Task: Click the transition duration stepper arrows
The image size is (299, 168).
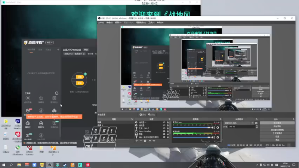Action: click(x=257, y=127)
